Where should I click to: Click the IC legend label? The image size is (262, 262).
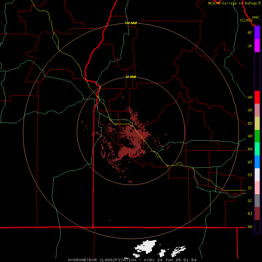250,188
